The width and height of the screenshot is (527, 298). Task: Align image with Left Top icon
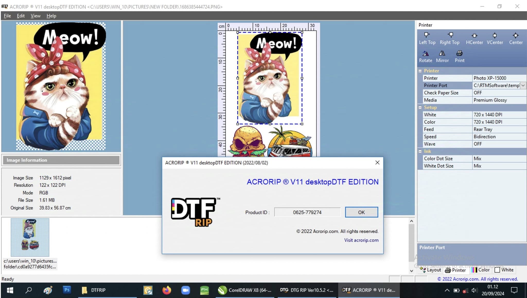(x=427, y=38)
